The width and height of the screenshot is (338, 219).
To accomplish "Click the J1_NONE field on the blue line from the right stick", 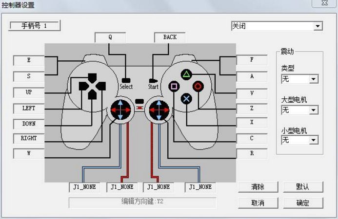I will (x=200, y=187).
